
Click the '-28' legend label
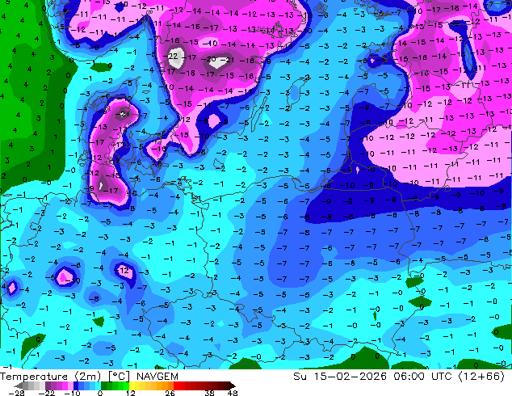coord(17,393)
